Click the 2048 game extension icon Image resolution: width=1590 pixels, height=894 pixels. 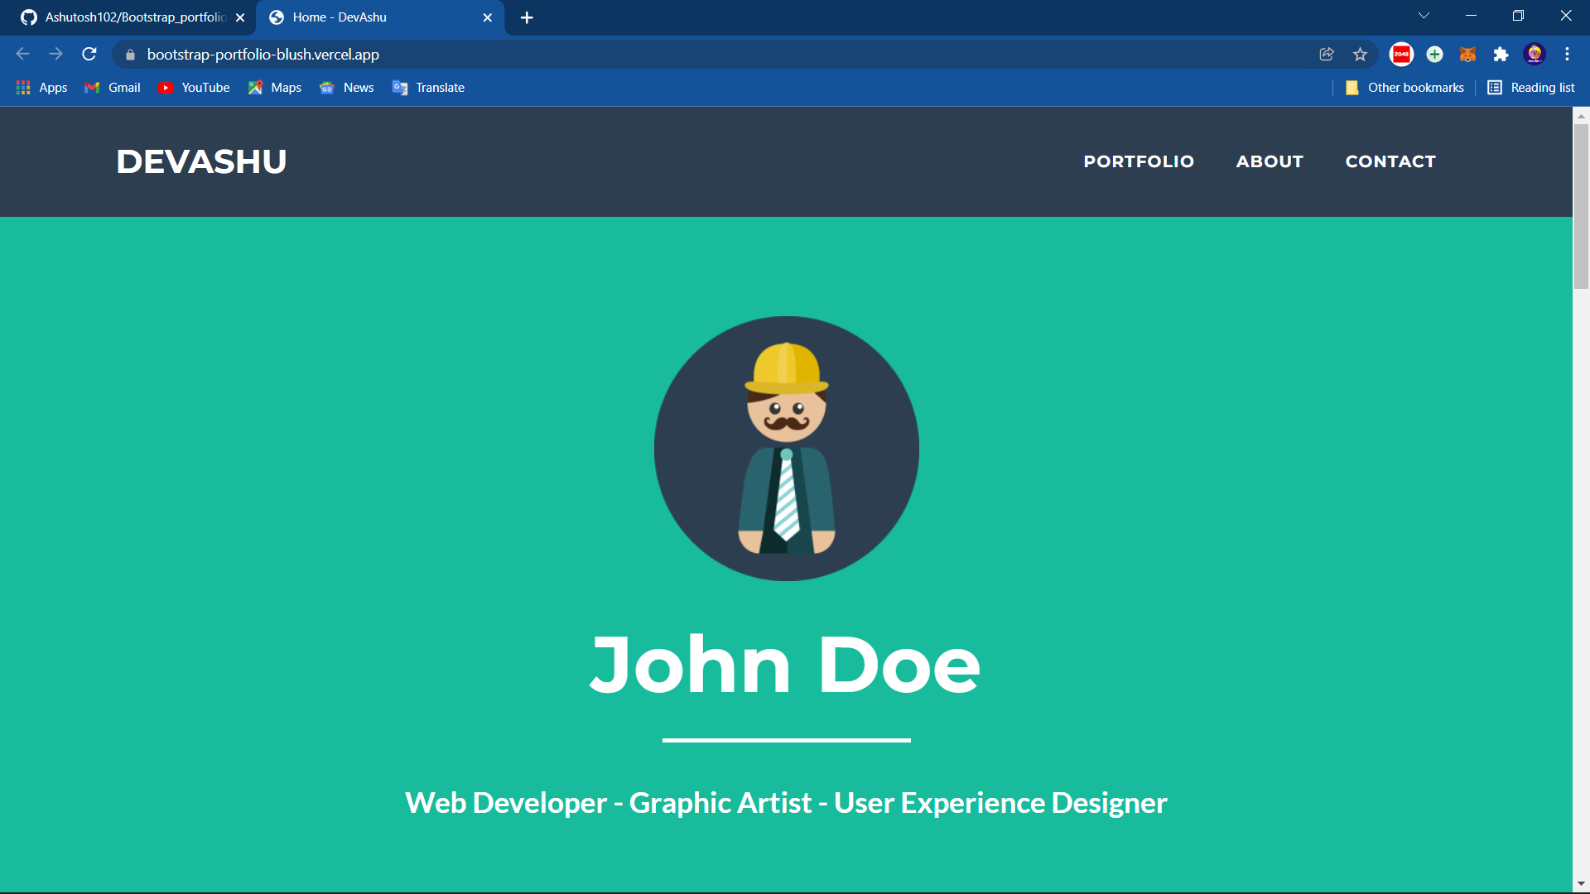click(1401, 54)
